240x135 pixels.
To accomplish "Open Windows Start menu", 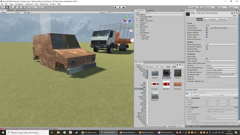I will 3,132.
